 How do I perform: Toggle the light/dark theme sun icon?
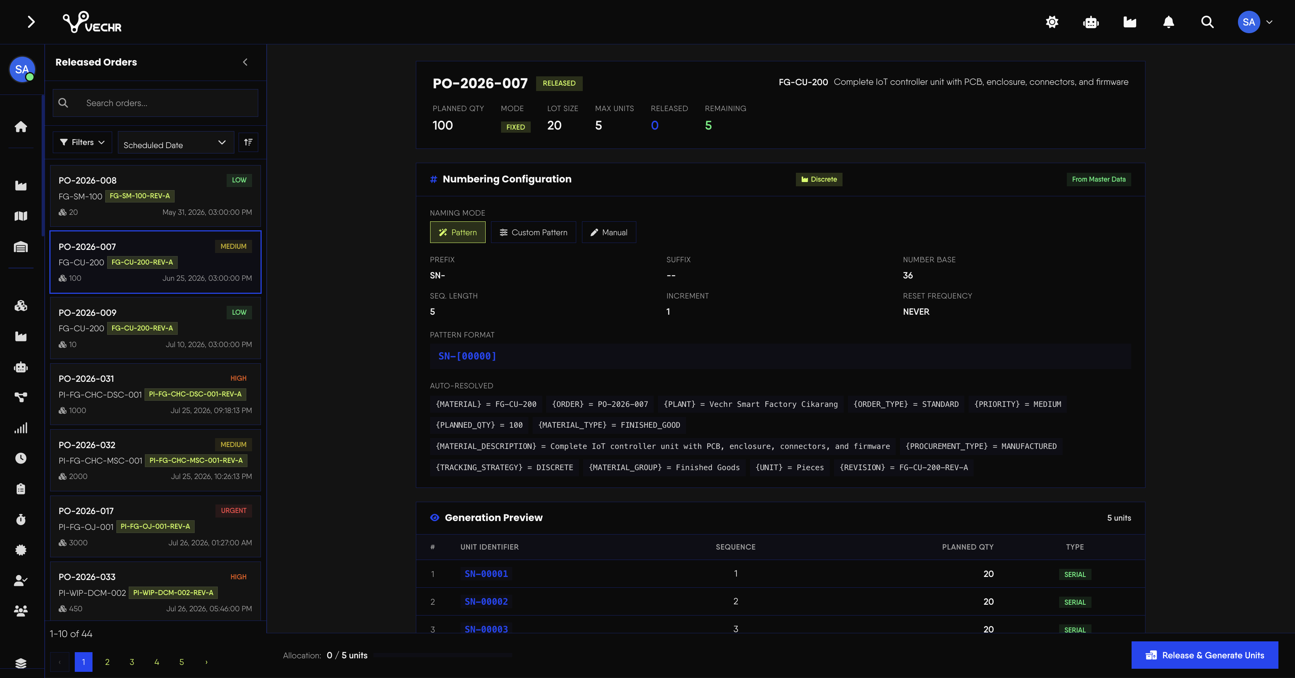[1052, 22]
